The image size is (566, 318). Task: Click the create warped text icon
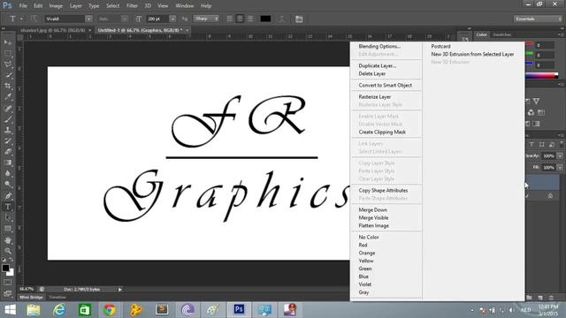pyautogui.click(x=281, y=19)
